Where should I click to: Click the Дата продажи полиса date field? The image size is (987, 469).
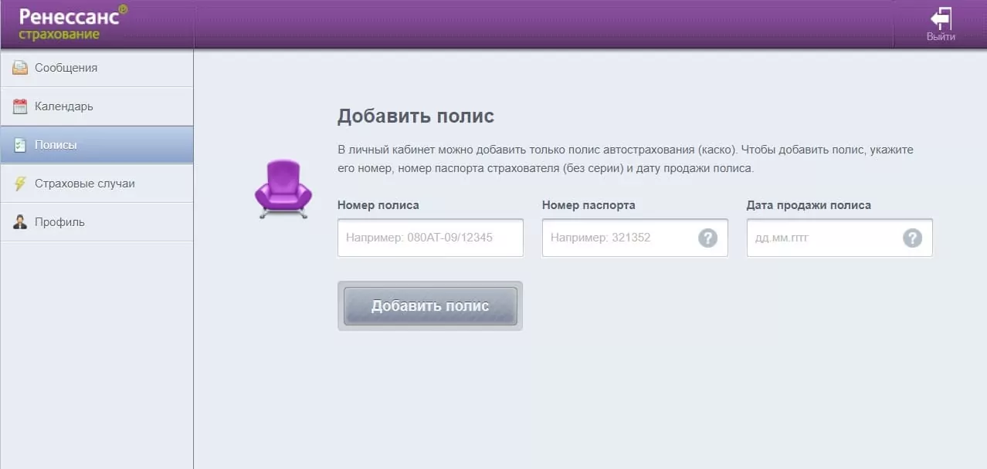point(822,238)
